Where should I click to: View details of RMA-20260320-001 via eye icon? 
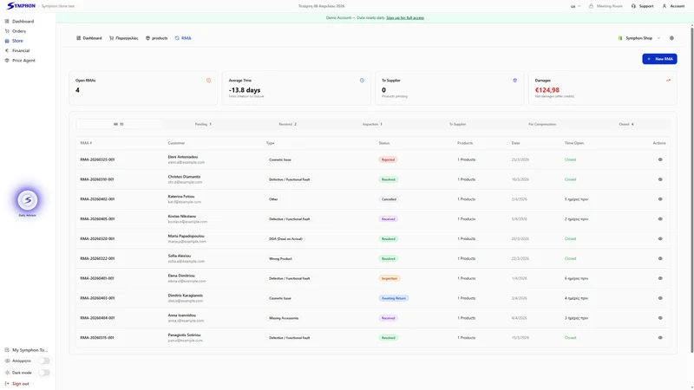coord(660,239)
